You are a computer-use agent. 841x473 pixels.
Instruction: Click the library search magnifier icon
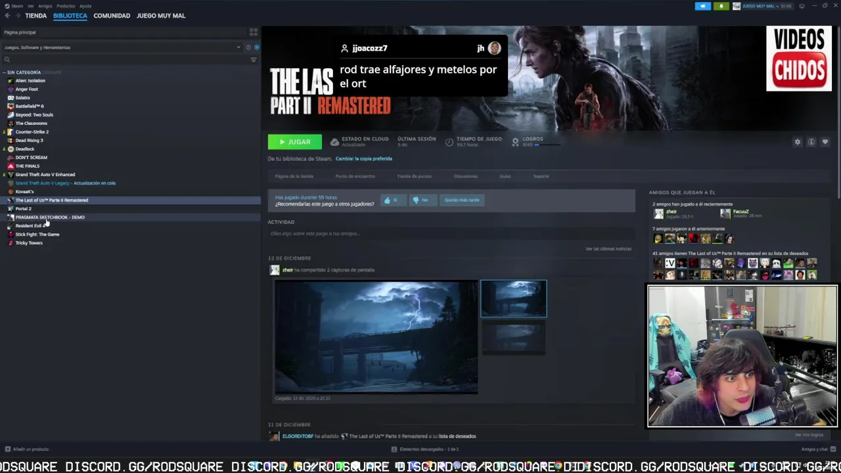[7, 60]
